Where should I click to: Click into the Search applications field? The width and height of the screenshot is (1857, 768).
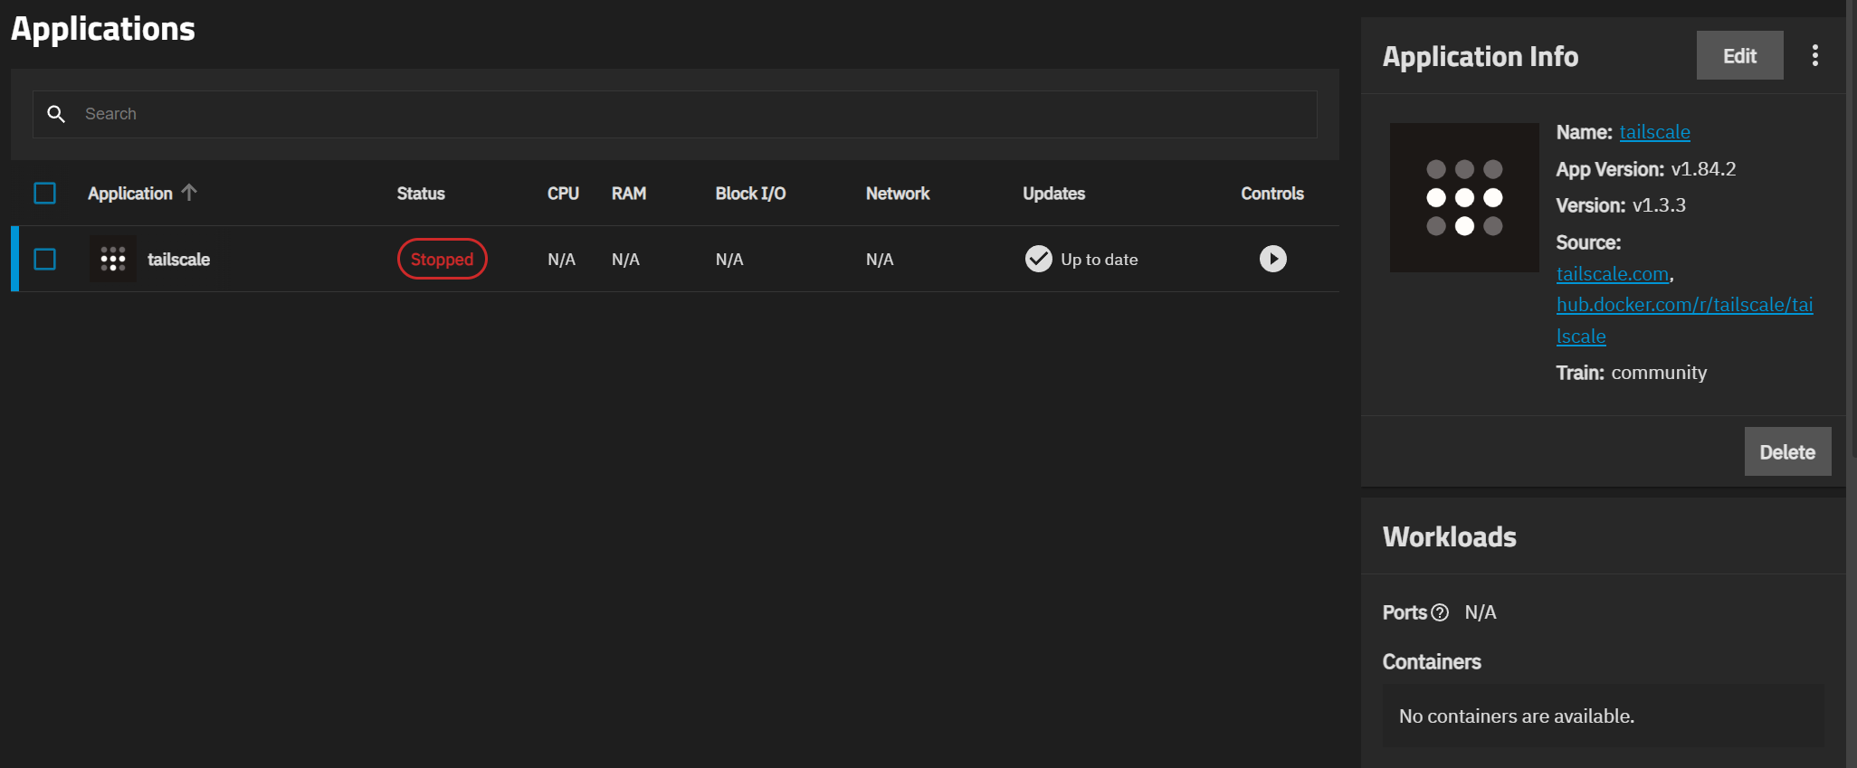pos(674,114)
